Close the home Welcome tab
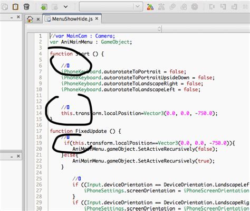This screenshot has width=250, height=211. (38, 19)
